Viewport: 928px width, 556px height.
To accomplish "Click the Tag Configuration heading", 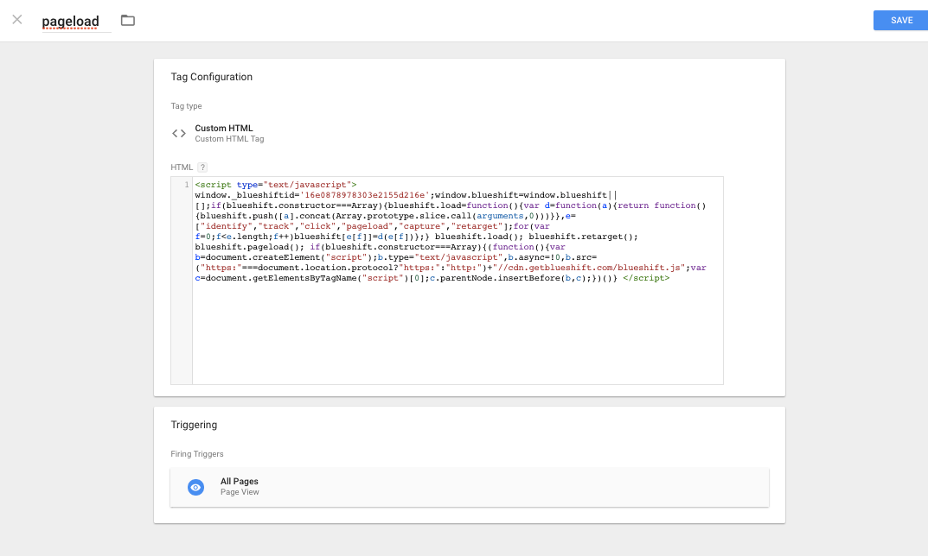I will coord(211,77).
